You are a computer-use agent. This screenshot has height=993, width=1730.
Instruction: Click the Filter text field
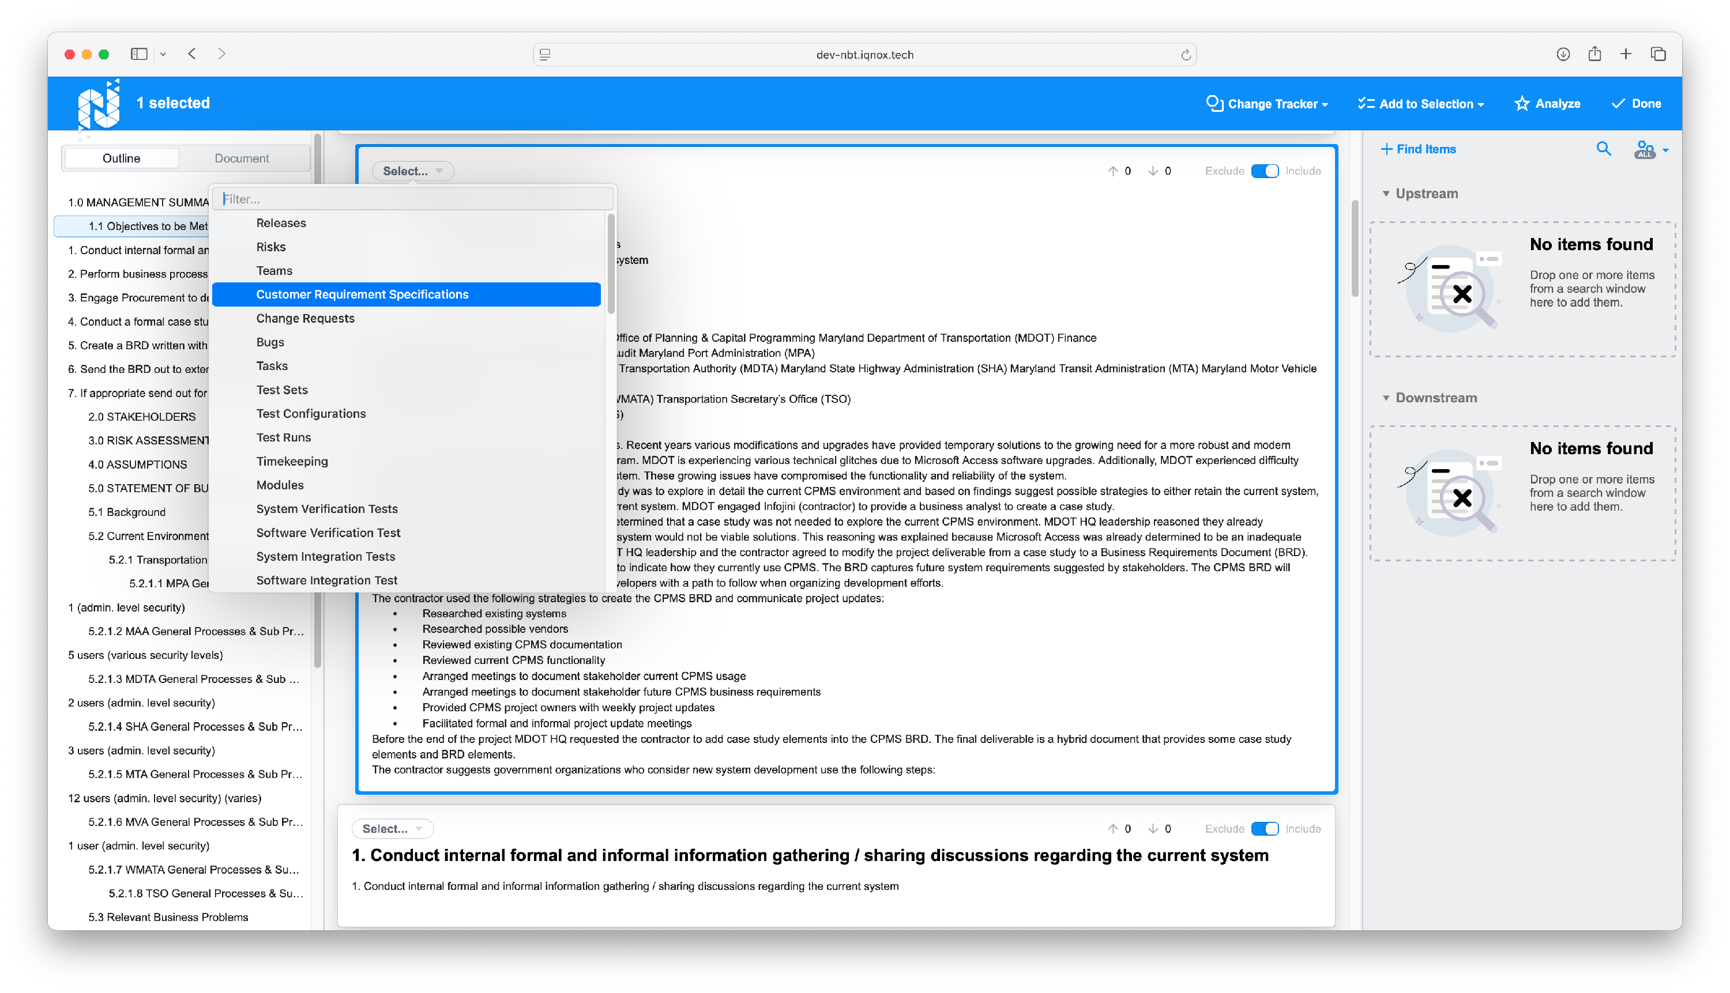coord(413,199)
